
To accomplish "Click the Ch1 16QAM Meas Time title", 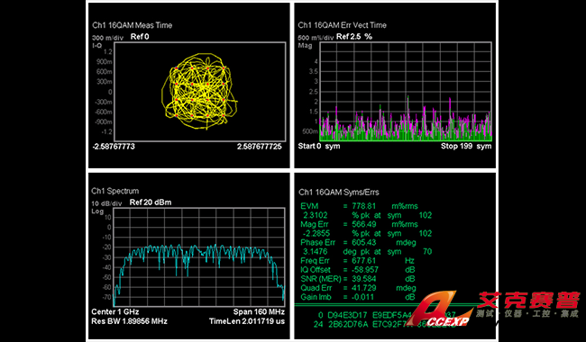I will [133, 25].
